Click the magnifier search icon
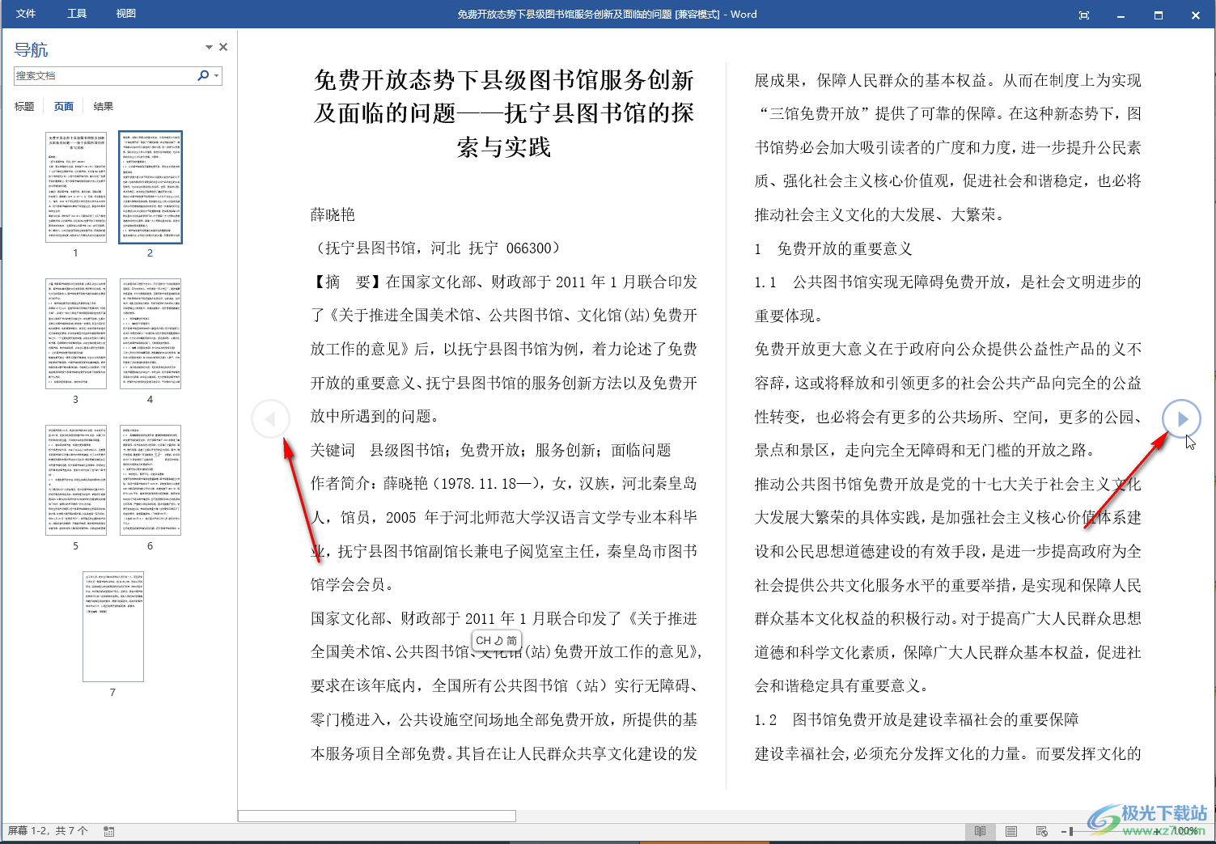 (x=203, y=75)
